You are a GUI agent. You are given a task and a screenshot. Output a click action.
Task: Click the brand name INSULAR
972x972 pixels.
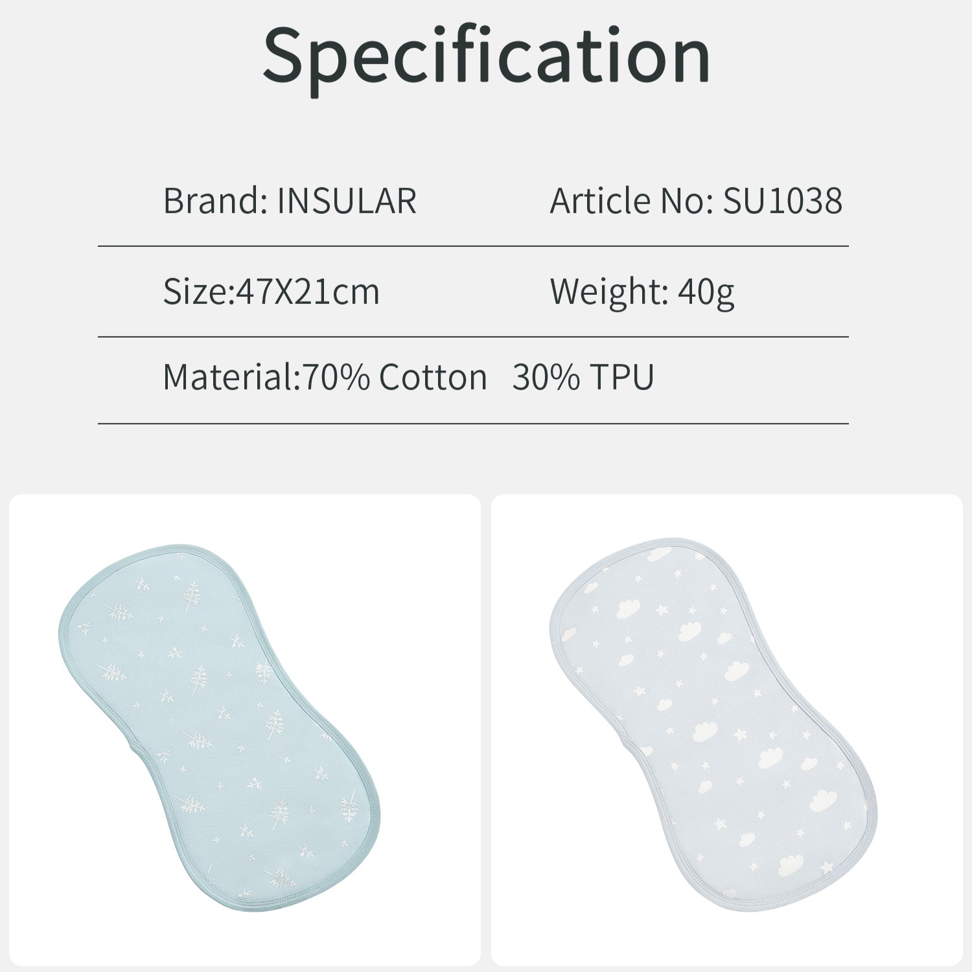tap(346, 200)
